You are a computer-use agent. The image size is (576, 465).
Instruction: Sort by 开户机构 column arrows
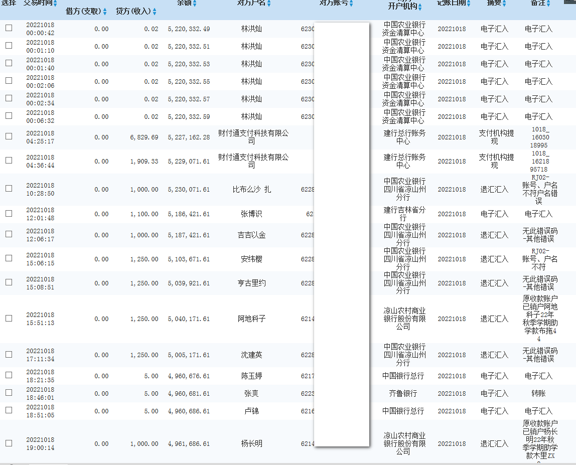420,7
